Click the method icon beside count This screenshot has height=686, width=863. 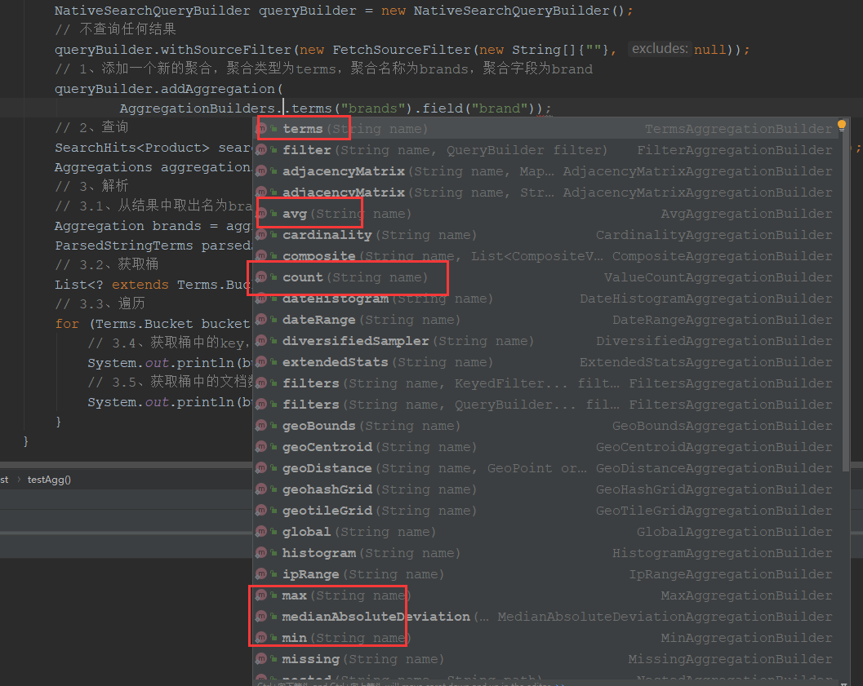coord(263,277)
